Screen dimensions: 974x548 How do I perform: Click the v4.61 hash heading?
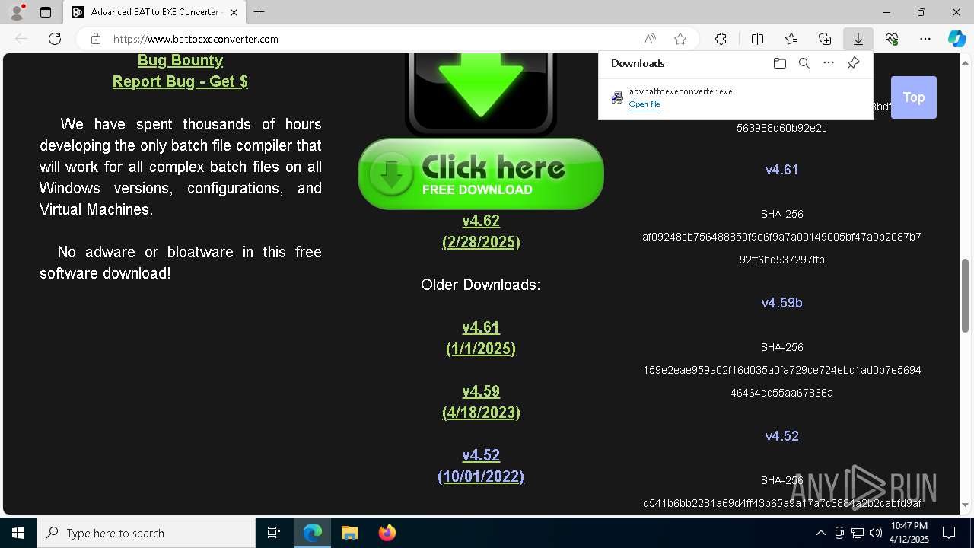click(x=781, y=170)
